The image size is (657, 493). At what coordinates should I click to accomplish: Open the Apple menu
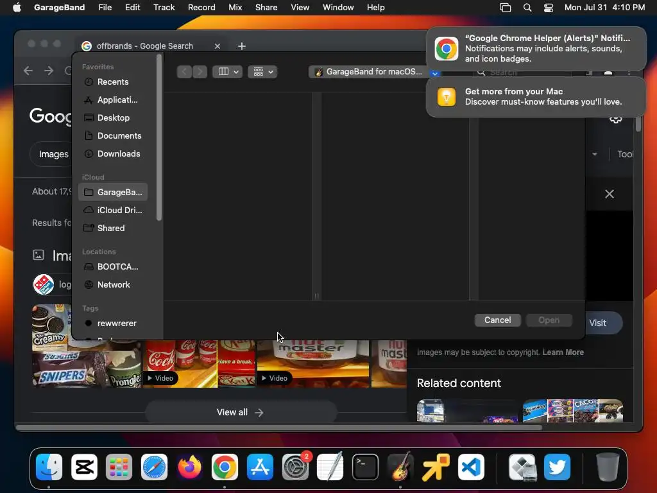[17, 7]
